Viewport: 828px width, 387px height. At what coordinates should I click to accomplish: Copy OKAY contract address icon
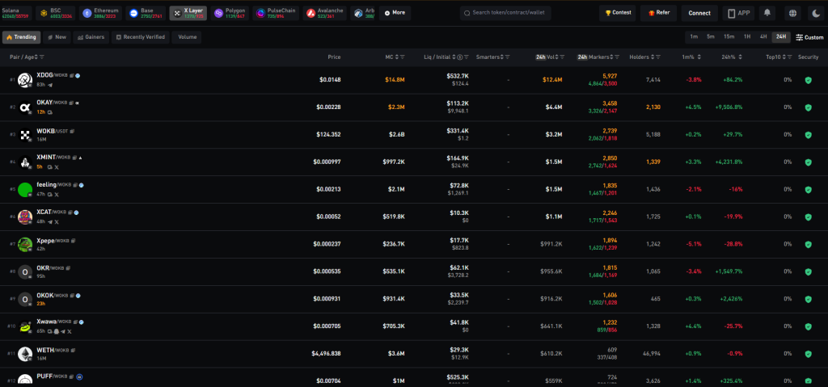[x=71, y=103]
